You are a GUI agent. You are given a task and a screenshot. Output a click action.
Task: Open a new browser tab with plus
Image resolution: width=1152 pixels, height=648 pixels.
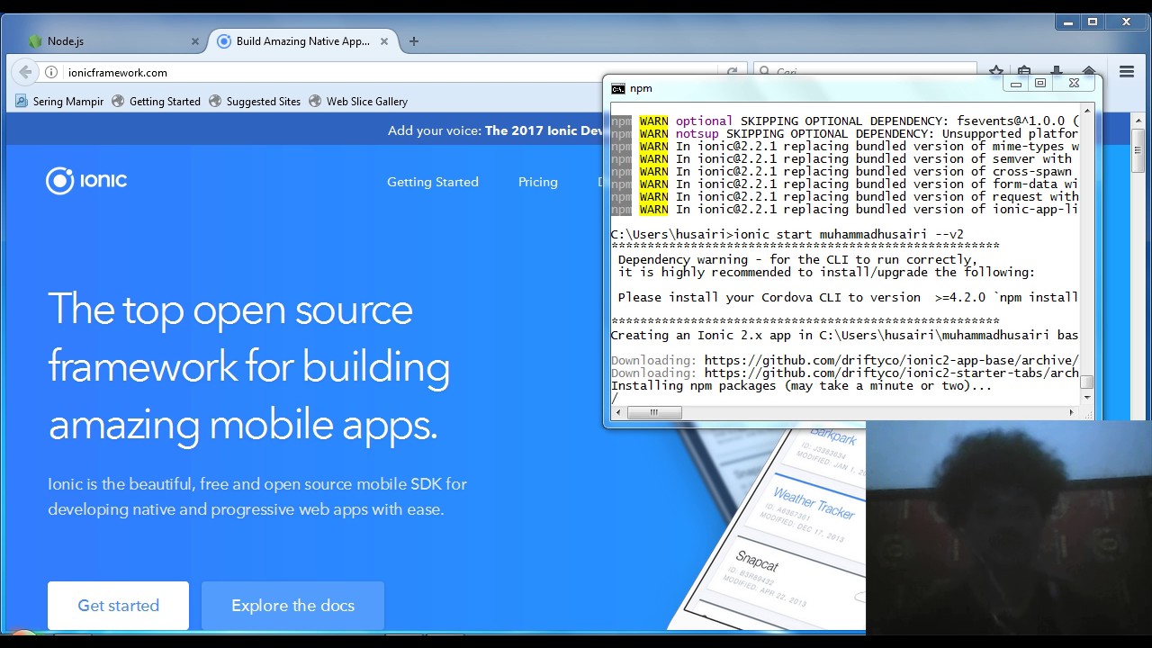[413, 41]
